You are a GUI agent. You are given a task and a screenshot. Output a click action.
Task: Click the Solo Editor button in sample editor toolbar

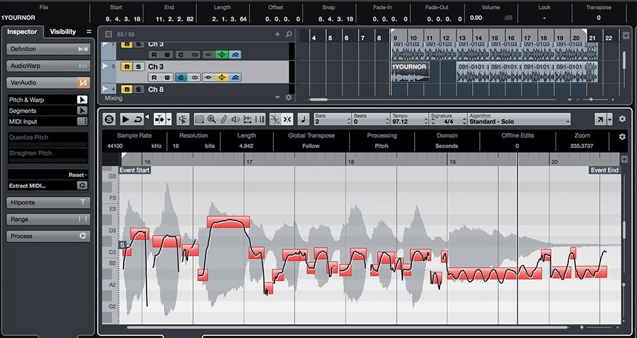108,119
